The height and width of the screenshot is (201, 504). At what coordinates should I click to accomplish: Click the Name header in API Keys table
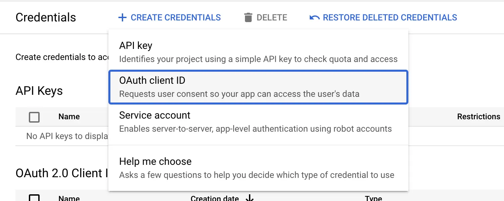pos(68,117)
